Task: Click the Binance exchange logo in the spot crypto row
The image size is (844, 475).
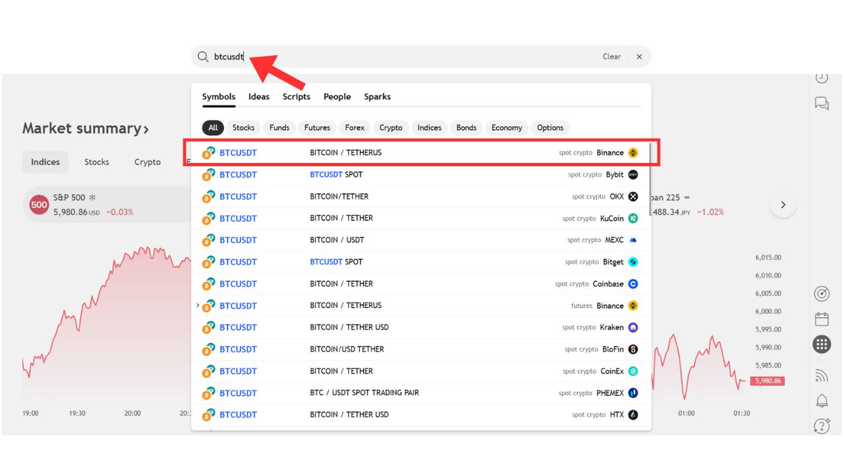Action: 633,152
